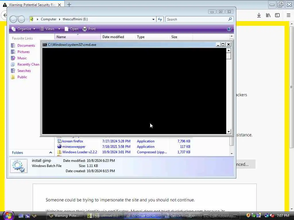Switch to CD Drive (D:) taskbar button

click(x=143, y=216)
